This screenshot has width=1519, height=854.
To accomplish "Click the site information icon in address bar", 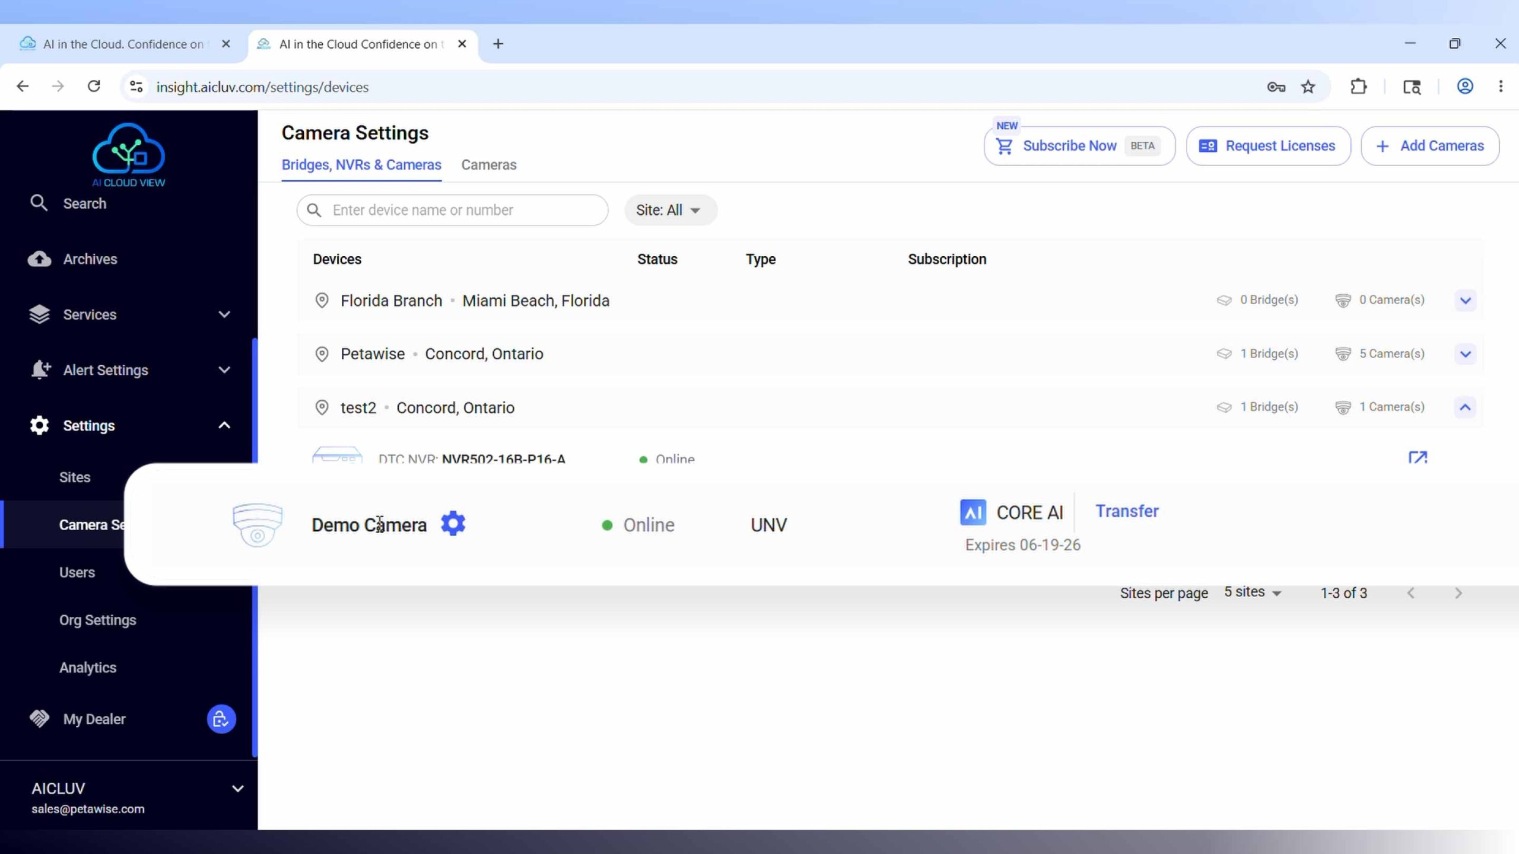I will pos(136,87).
